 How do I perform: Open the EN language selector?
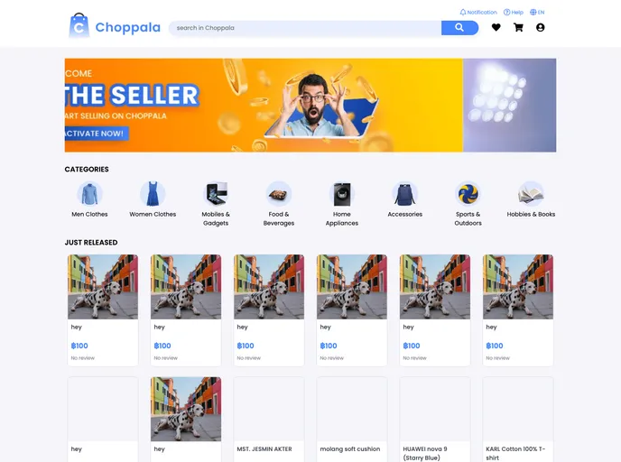(x=537, y=13)
